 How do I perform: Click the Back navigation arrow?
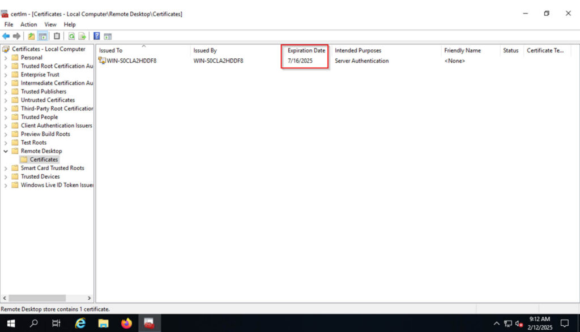pos(6,36)
